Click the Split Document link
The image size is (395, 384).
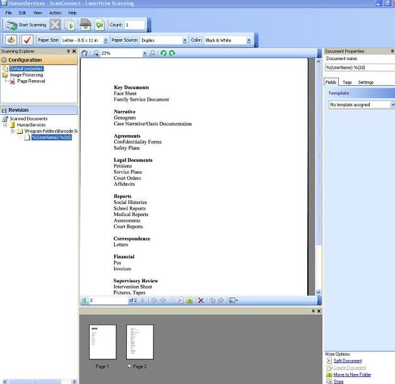coord(348,361)
